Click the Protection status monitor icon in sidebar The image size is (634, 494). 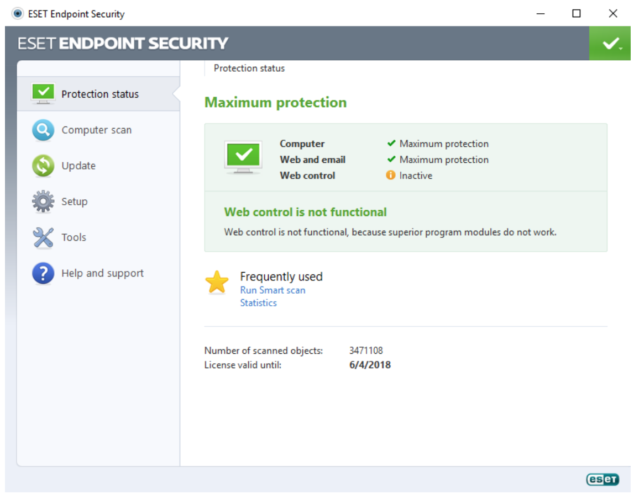point(43,94)
